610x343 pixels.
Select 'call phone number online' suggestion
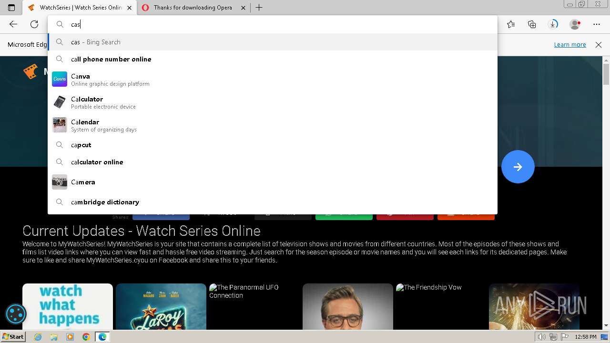[273, 59]
